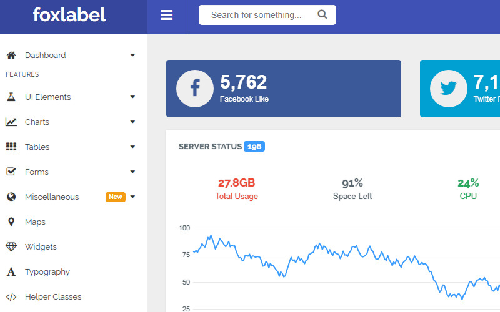Viewport: 500px width, 312px height.
Task: Click the Facebook Like label
Action: coord(244,99)
